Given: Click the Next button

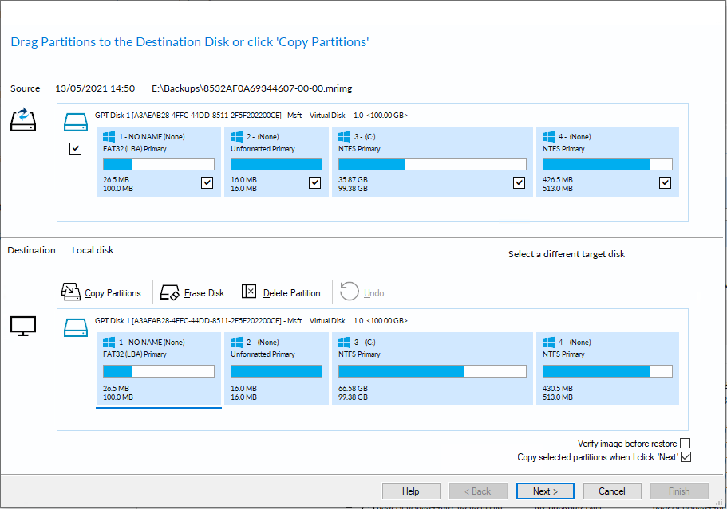Looking at the screenshot, I should point(545,491).
